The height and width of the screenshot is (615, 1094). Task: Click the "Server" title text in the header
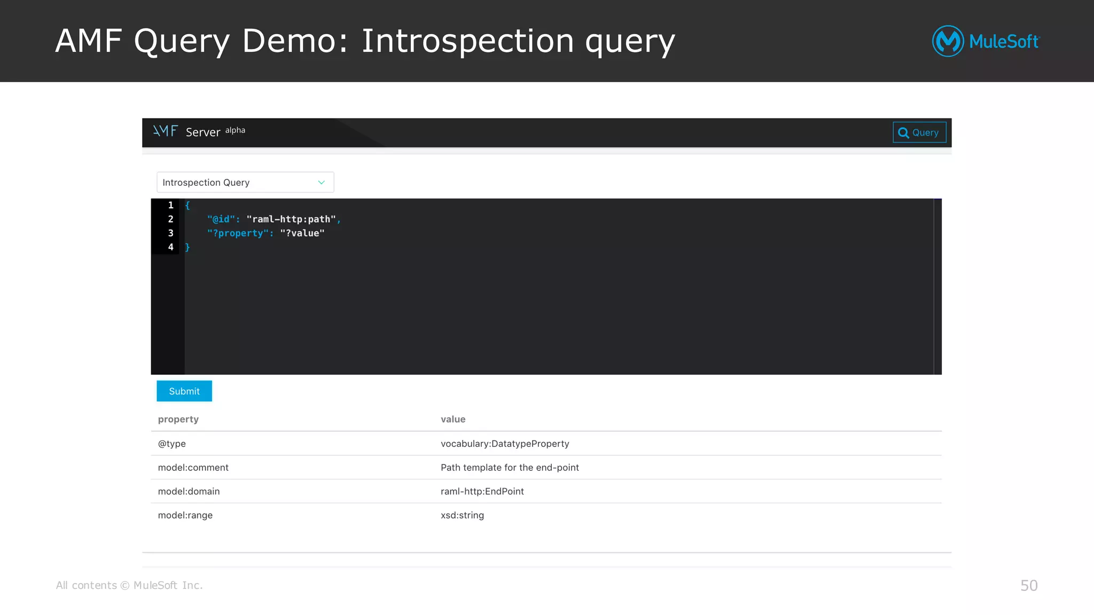click(203, 132)
